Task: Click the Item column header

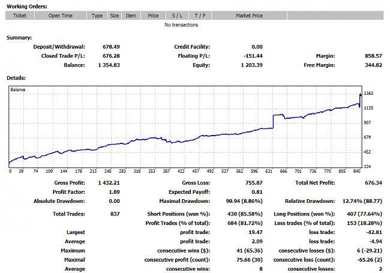Action: (131, 16)
